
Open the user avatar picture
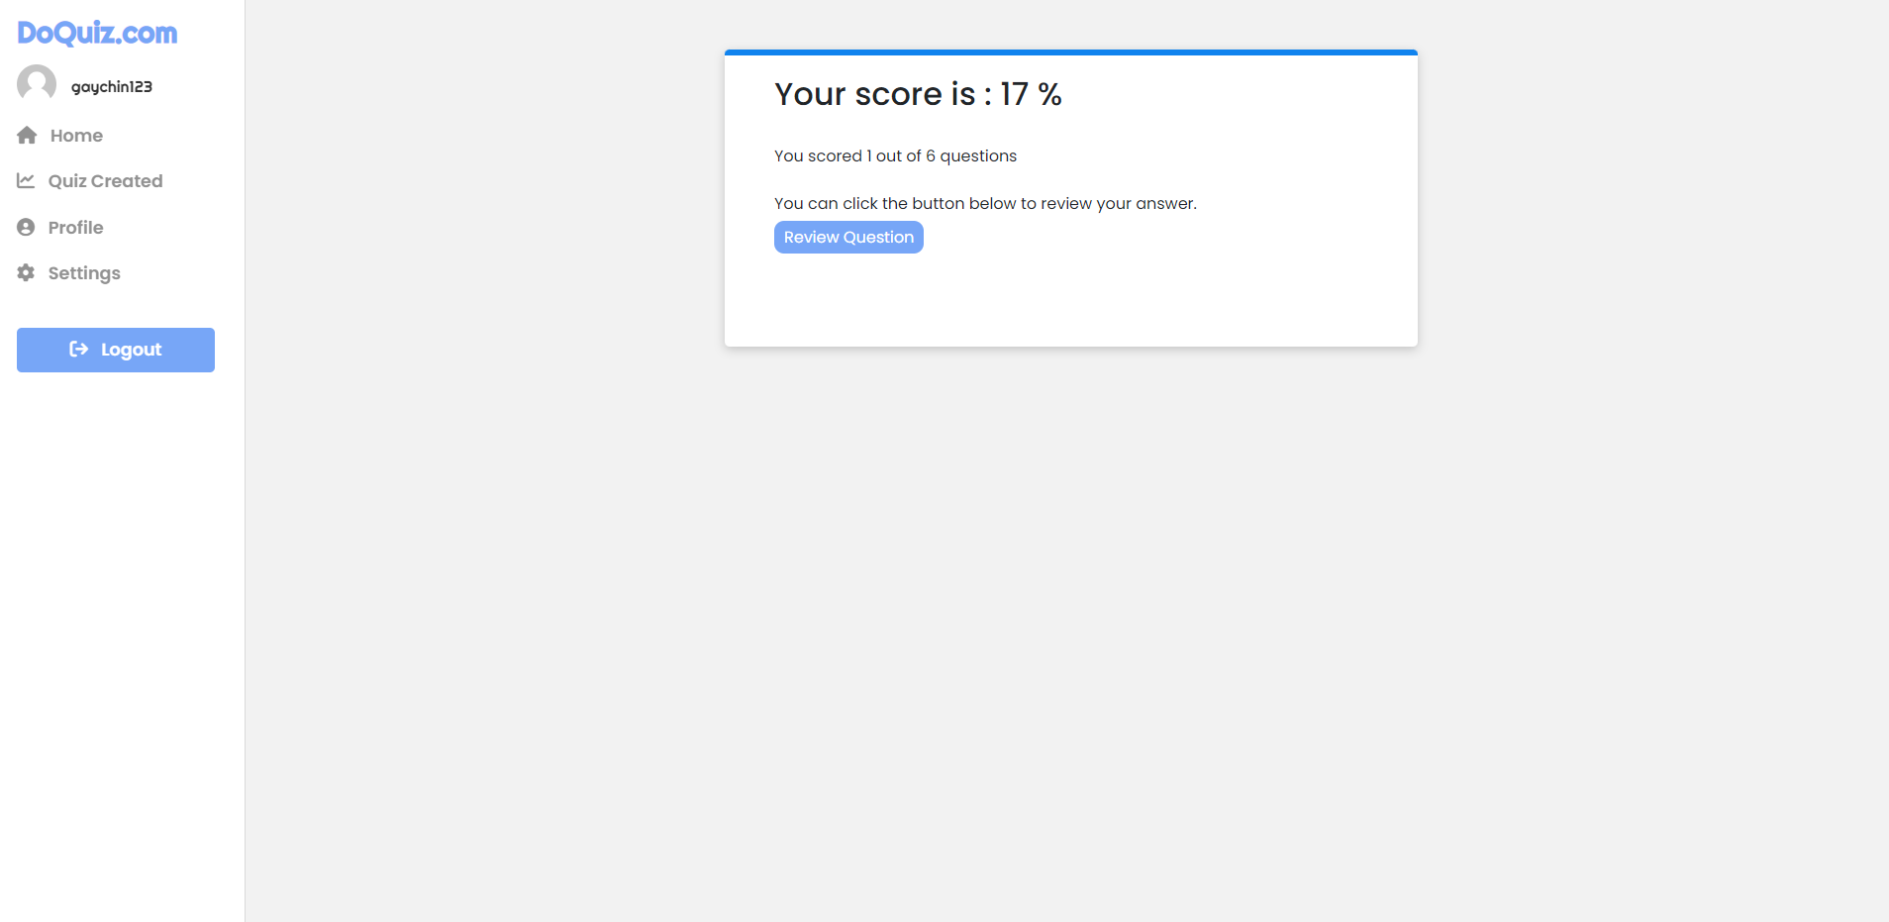(37, 84)
